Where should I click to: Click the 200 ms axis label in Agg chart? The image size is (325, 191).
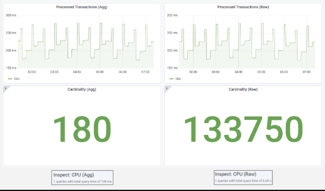11,50
